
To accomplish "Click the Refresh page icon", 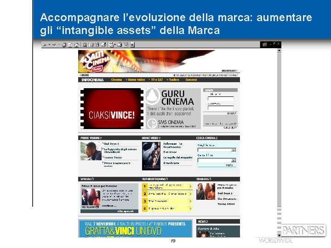I will coord(70,45).
